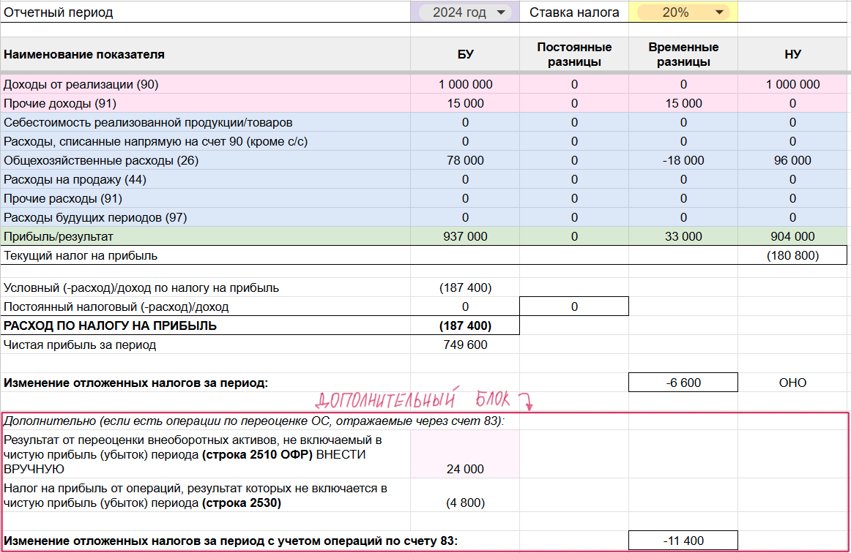
Task: Click the Наименование показателя header
Action: [x=205, y=54]
